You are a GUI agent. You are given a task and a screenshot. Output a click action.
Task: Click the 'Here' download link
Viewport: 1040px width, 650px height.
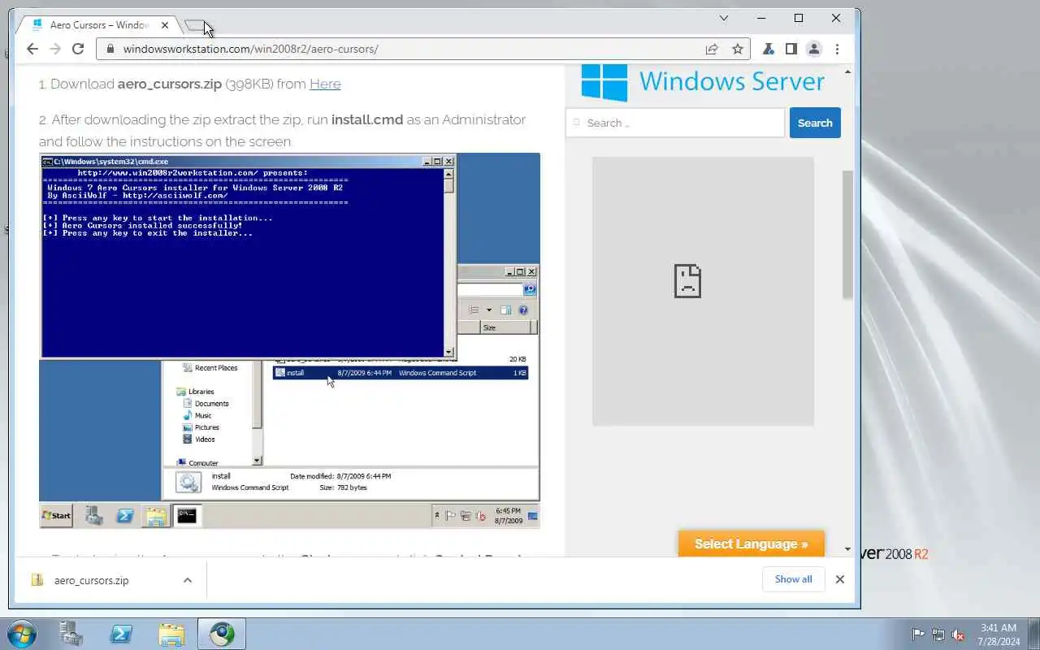[325, 84]
